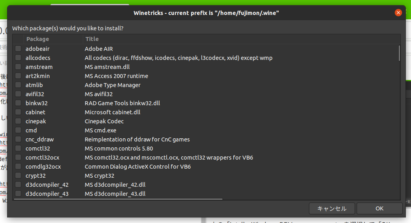Toggle the comctl32 checkbox
Viewport: 411px width, 223px height.
tap(18, 148)
